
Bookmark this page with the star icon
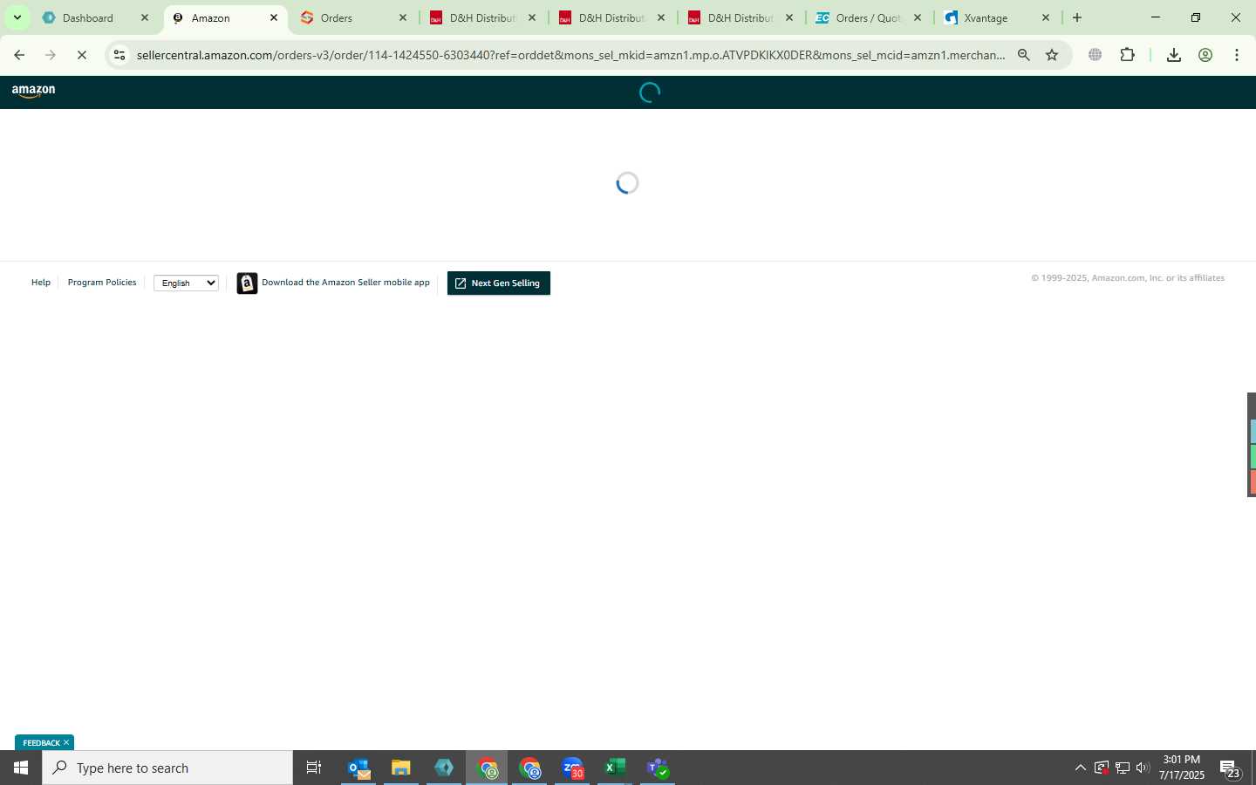point(1052,55)
